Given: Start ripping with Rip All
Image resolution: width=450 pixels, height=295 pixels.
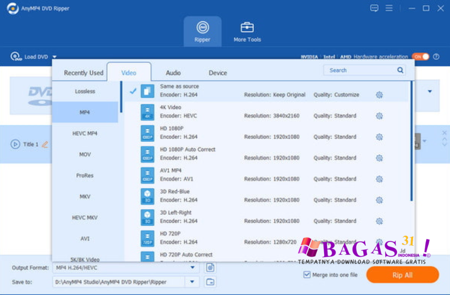Looking at the screenshot, I should (x=403, y=275).
